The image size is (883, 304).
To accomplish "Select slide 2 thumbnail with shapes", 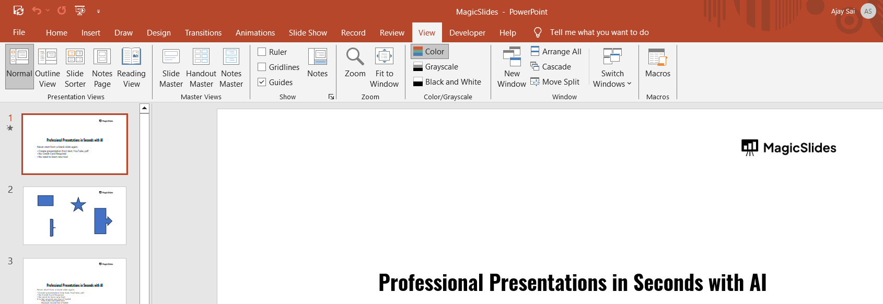I will [75, 215].
